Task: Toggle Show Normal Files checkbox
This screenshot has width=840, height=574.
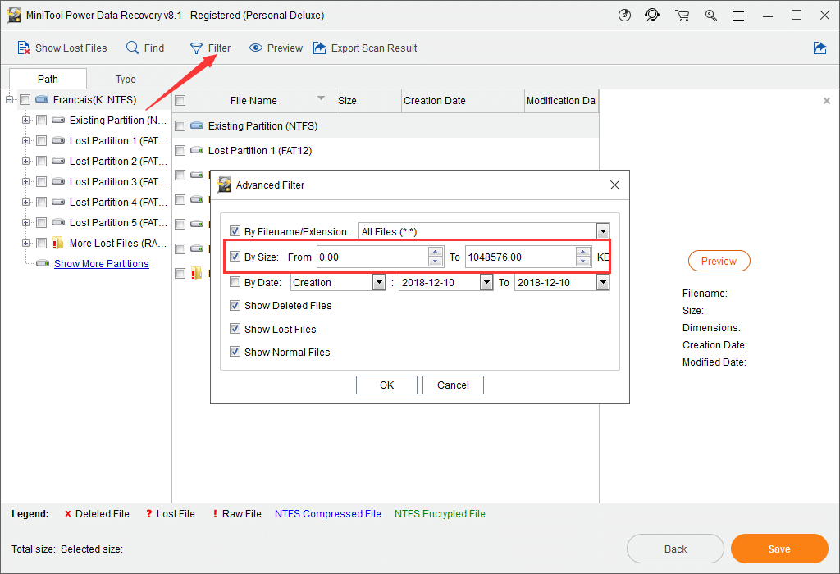Action: click(235, 352)
